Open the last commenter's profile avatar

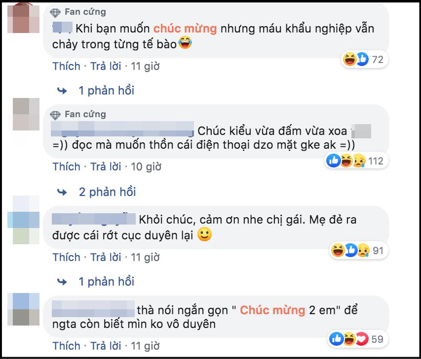pyautogui.click(x=26, y=308)
